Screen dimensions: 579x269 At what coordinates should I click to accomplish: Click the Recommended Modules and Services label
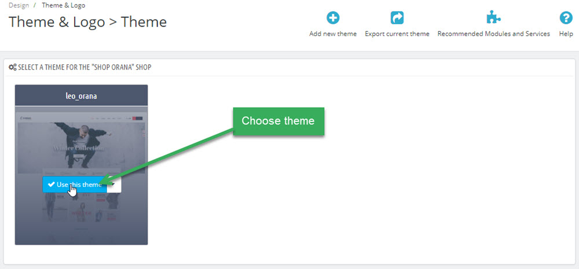(494, 34)
